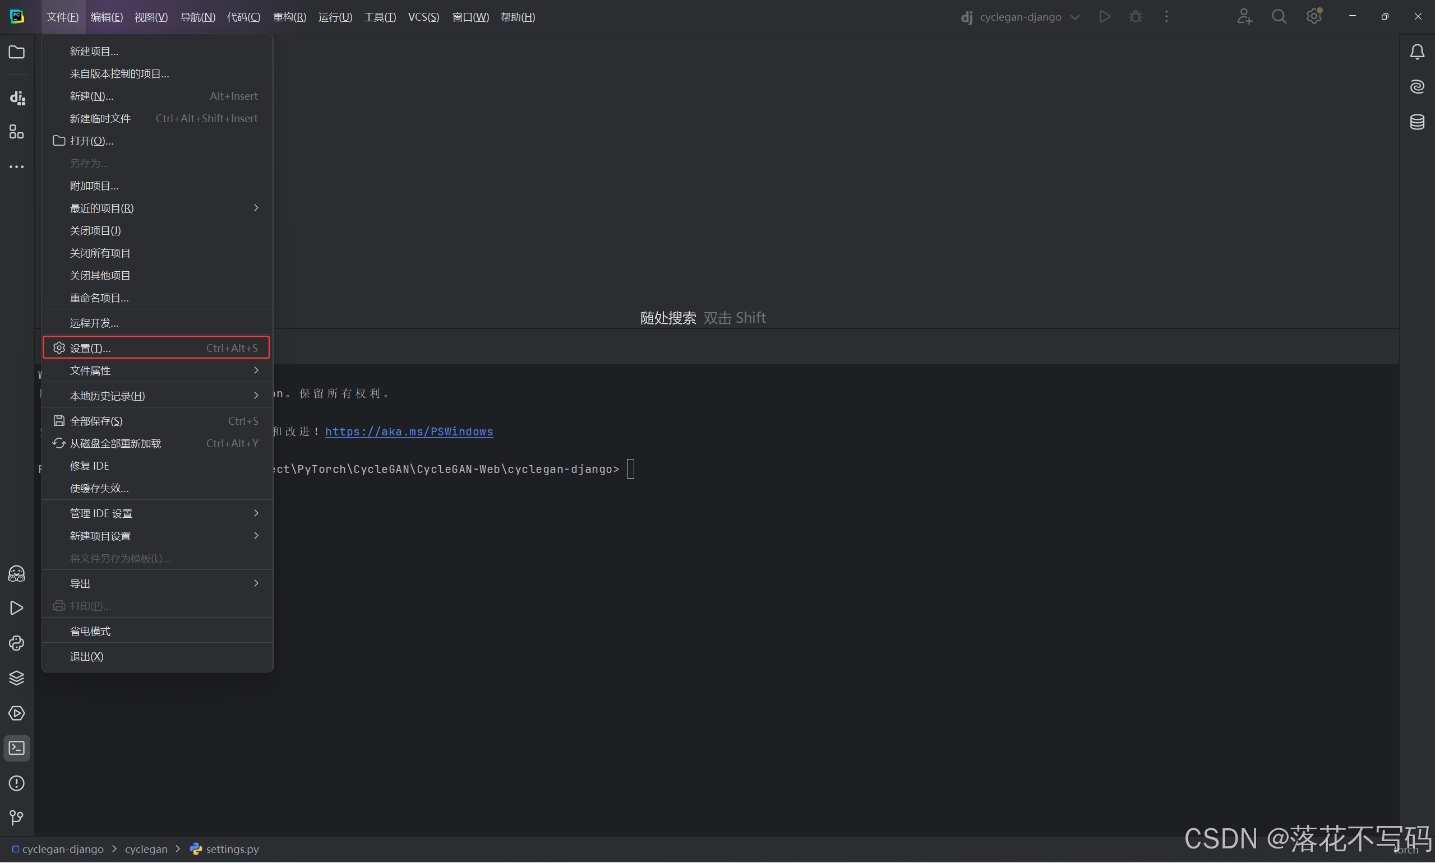Expand 最近的项目(R) submenu
Screen dimensions: 1435x863
point(157,208)
